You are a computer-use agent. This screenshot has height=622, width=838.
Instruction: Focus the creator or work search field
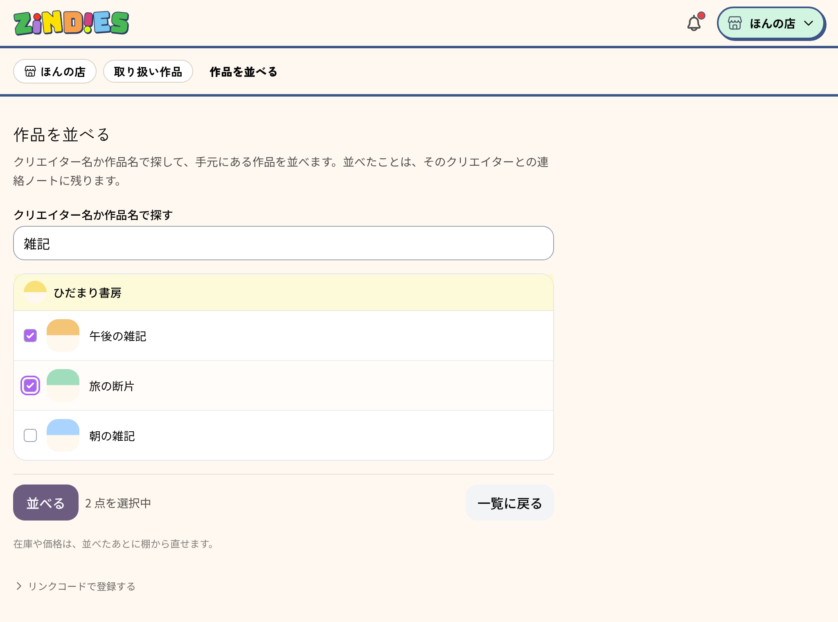tap(283, 243)
